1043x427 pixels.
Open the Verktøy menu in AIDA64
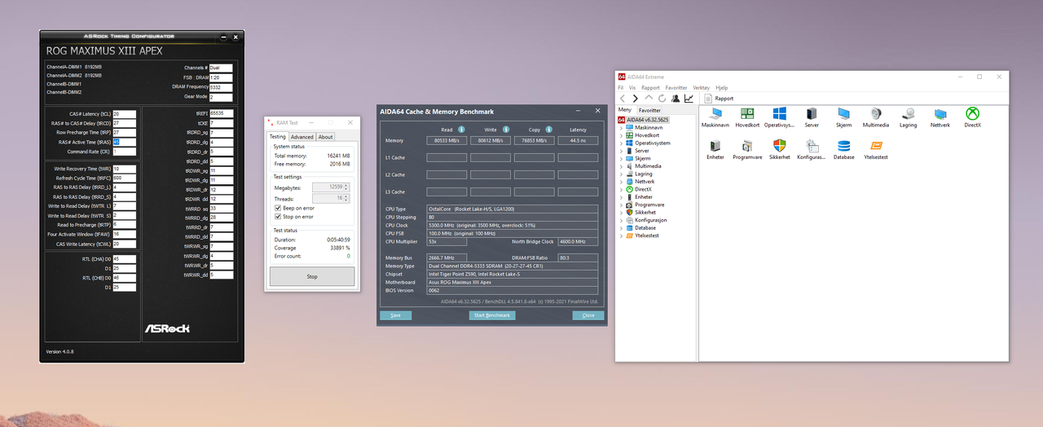click(x=701, y=87)
